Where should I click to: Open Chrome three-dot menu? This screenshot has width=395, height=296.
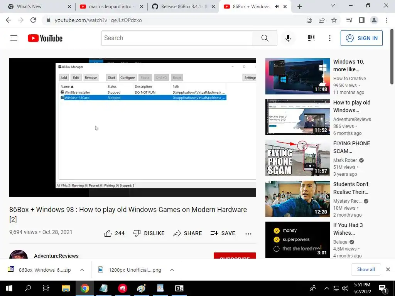coord(387,20)
